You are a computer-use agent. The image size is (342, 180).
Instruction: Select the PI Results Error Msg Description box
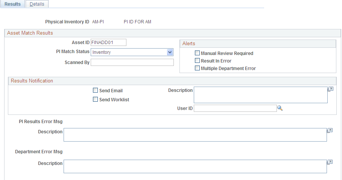point(195,135)
